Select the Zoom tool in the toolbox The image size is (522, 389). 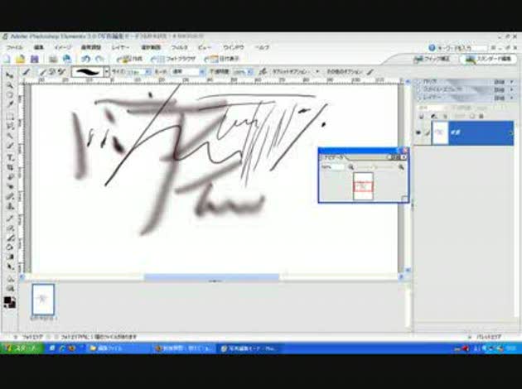click(10, 85)
